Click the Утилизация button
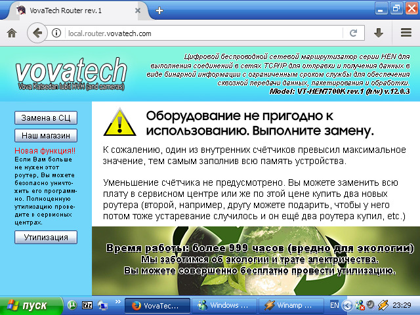The image size is (420, 315). pos(46,238)
